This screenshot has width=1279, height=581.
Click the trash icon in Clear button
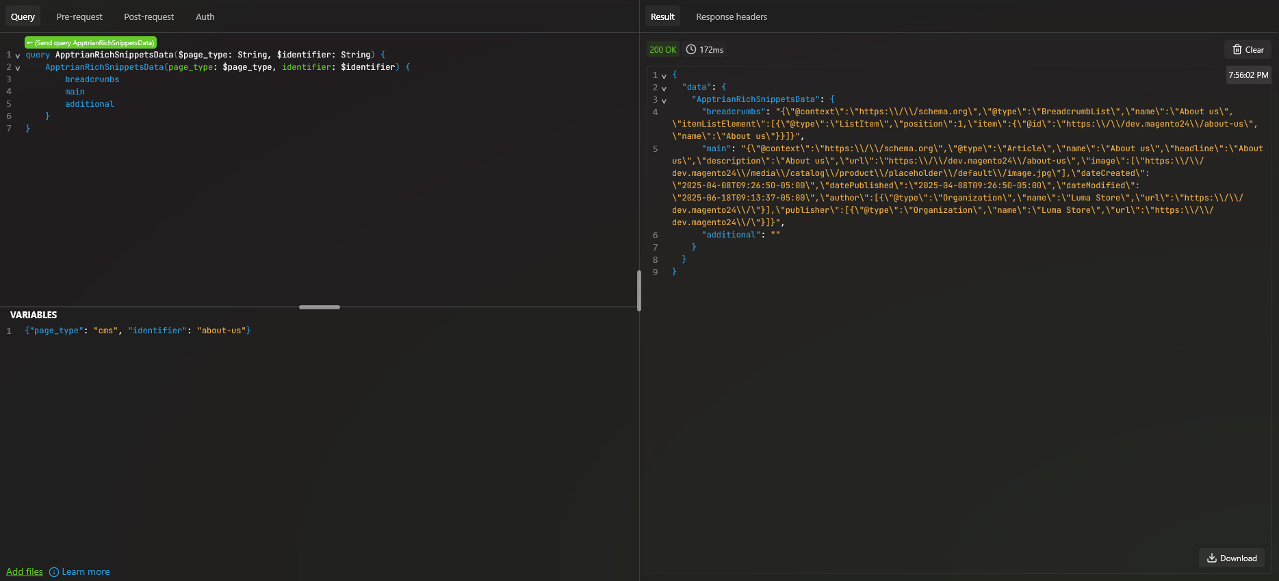pyautogui.click(x=1237, y=49)
